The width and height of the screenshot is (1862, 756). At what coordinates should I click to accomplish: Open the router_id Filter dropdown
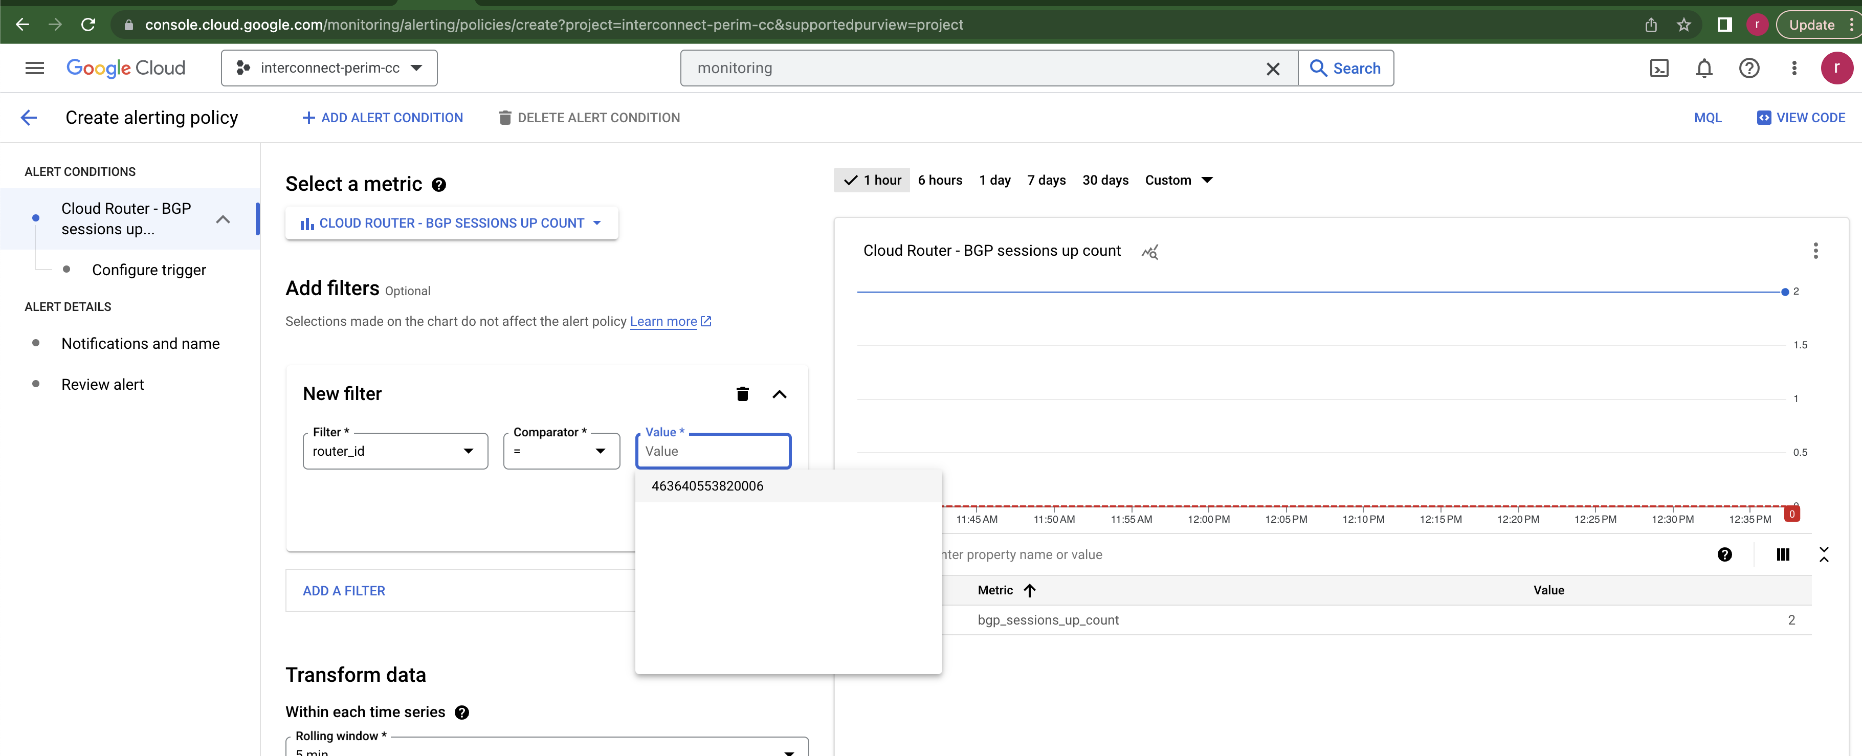point(468,450)
